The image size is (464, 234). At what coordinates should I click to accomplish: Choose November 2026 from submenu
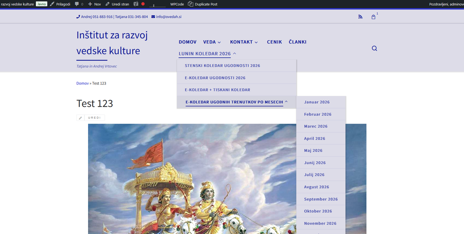pyautogui.click(x=321, y=223)
